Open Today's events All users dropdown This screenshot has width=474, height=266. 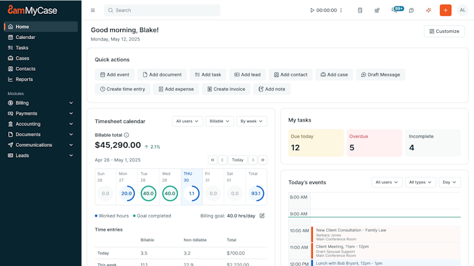tap(387, 182)
